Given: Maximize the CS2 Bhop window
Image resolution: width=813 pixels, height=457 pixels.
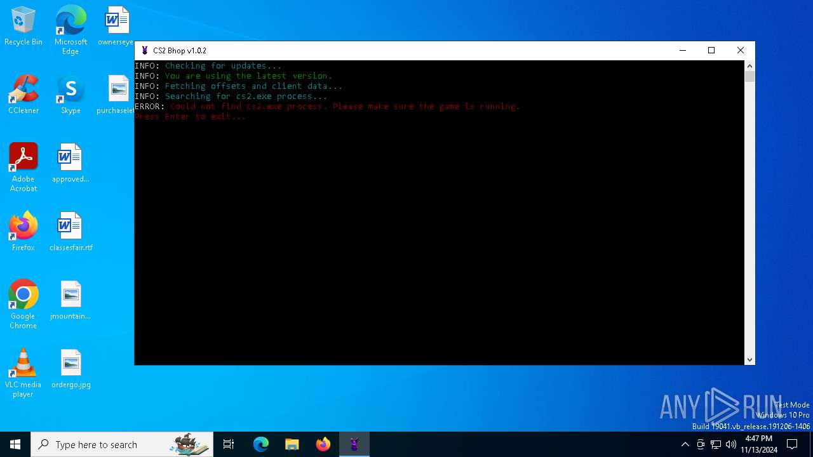Looking at the screenshot, I should point(711,51).
